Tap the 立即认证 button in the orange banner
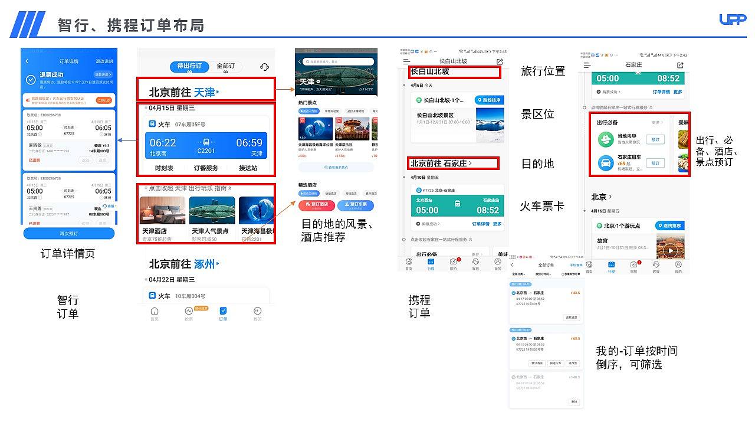755x425 pixels. coord(104,100)
